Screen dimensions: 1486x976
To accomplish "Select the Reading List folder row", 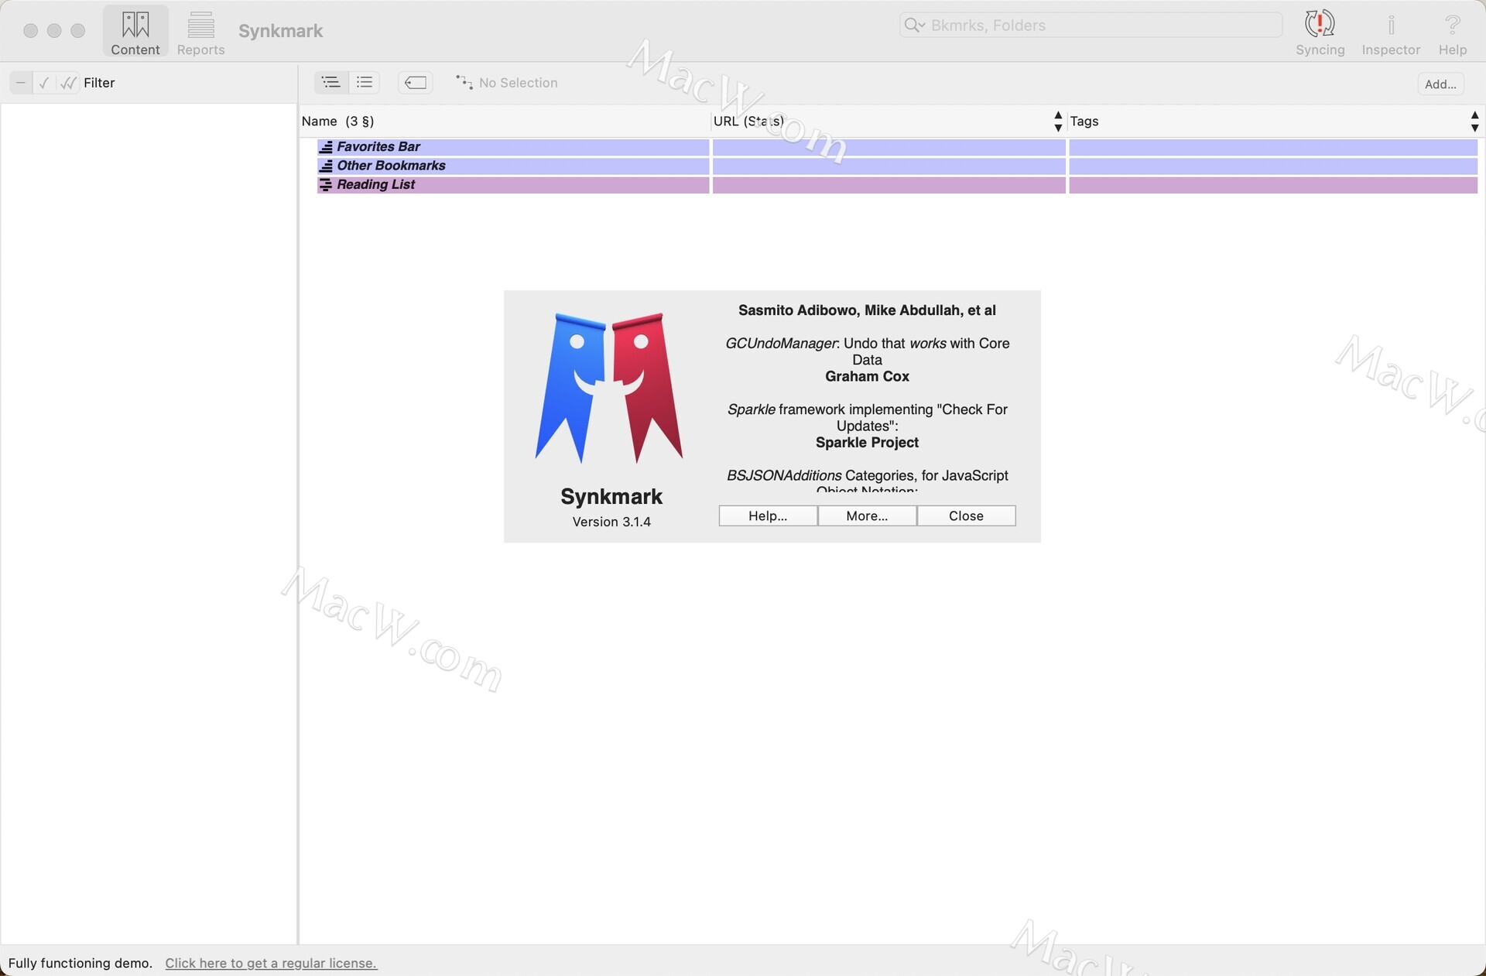I will click(x=897, y=184).
